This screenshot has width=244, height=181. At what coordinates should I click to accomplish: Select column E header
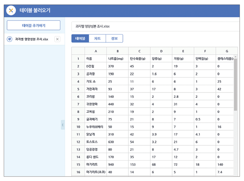pos(183,51)
